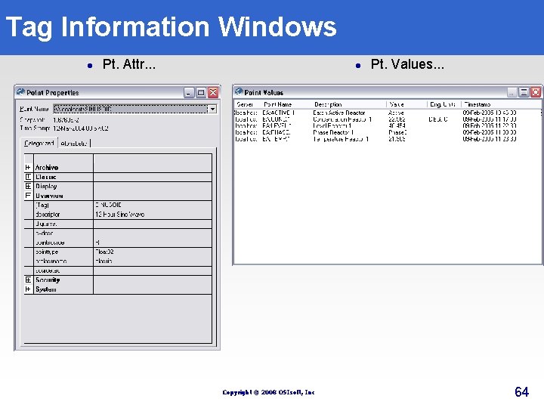544x408 pixels.
Task: Expand the Security category
Action: [x=28, y=280]
